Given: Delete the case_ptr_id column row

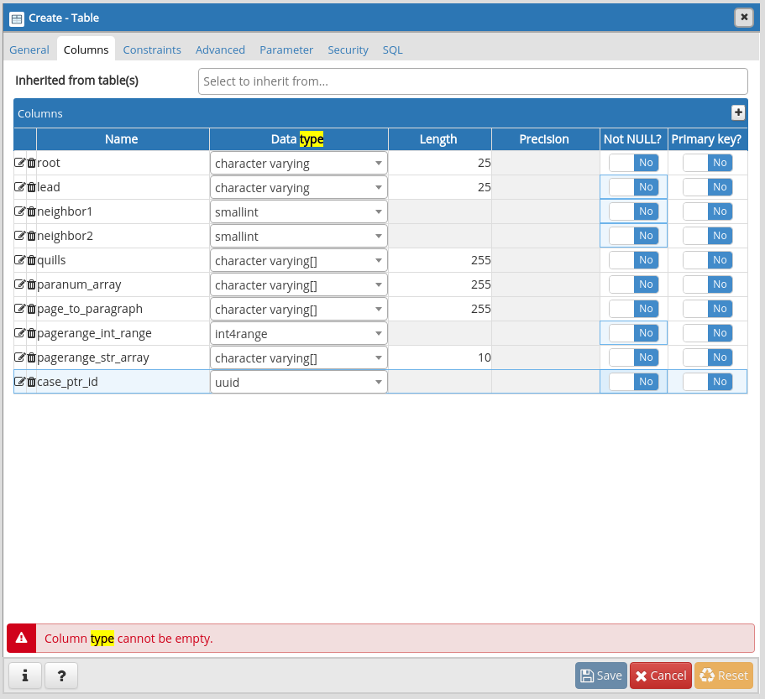Looking at the screenshot, I should tap(31, 382).
